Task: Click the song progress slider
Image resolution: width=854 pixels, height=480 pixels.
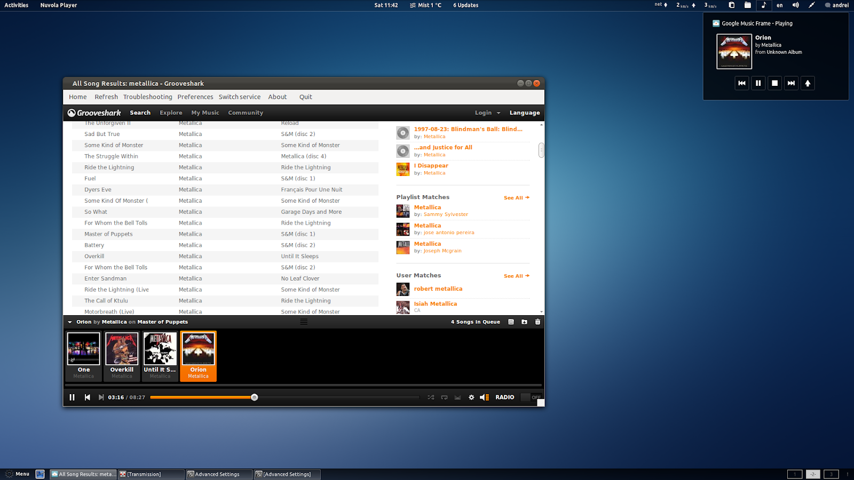Action: (284, 397)
